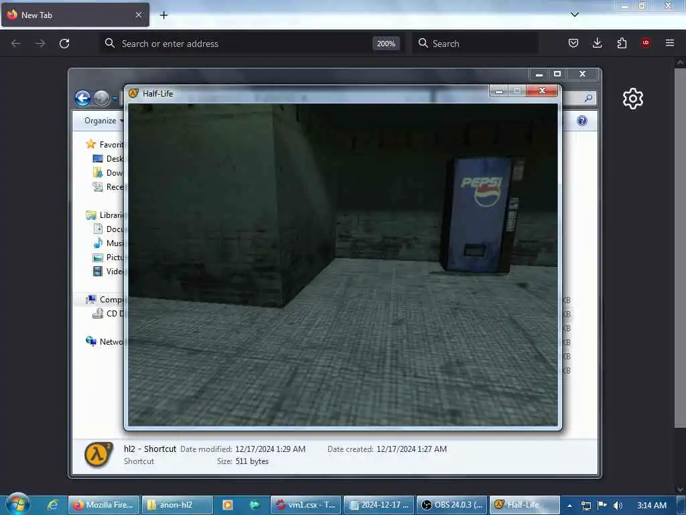The height and width of the screenshot is (515, 686).
Task: Click the 3:14 AM clock
Action: [x=652, y=506]
